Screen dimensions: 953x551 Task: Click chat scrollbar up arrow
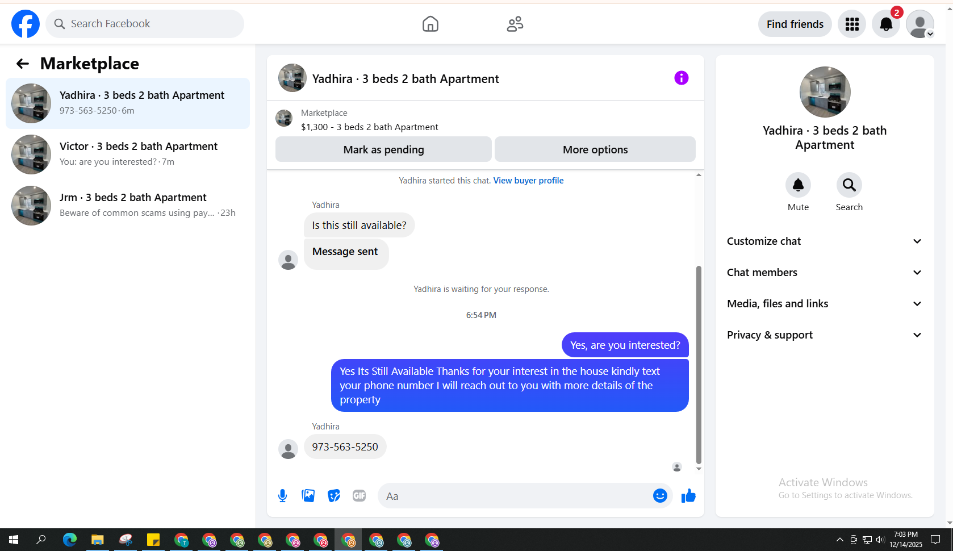point(699,175)
